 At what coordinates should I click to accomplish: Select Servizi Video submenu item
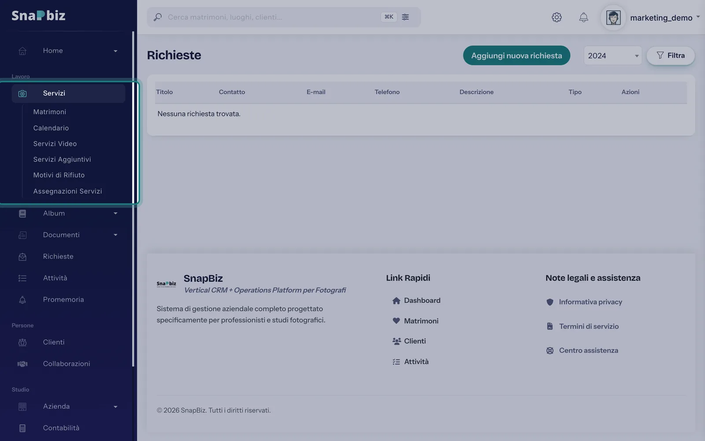point(55,144)
